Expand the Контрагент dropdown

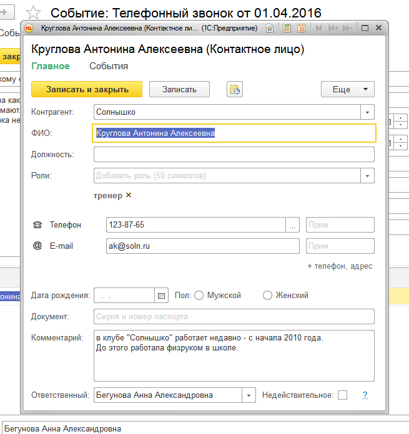tap(368, 112)
